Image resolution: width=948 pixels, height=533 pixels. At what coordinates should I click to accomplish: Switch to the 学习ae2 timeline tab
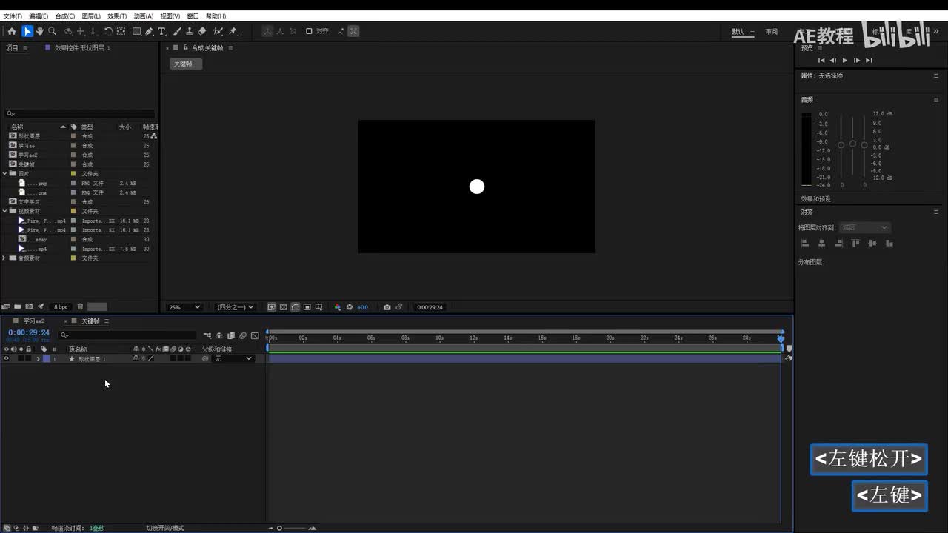click(33, 321)
